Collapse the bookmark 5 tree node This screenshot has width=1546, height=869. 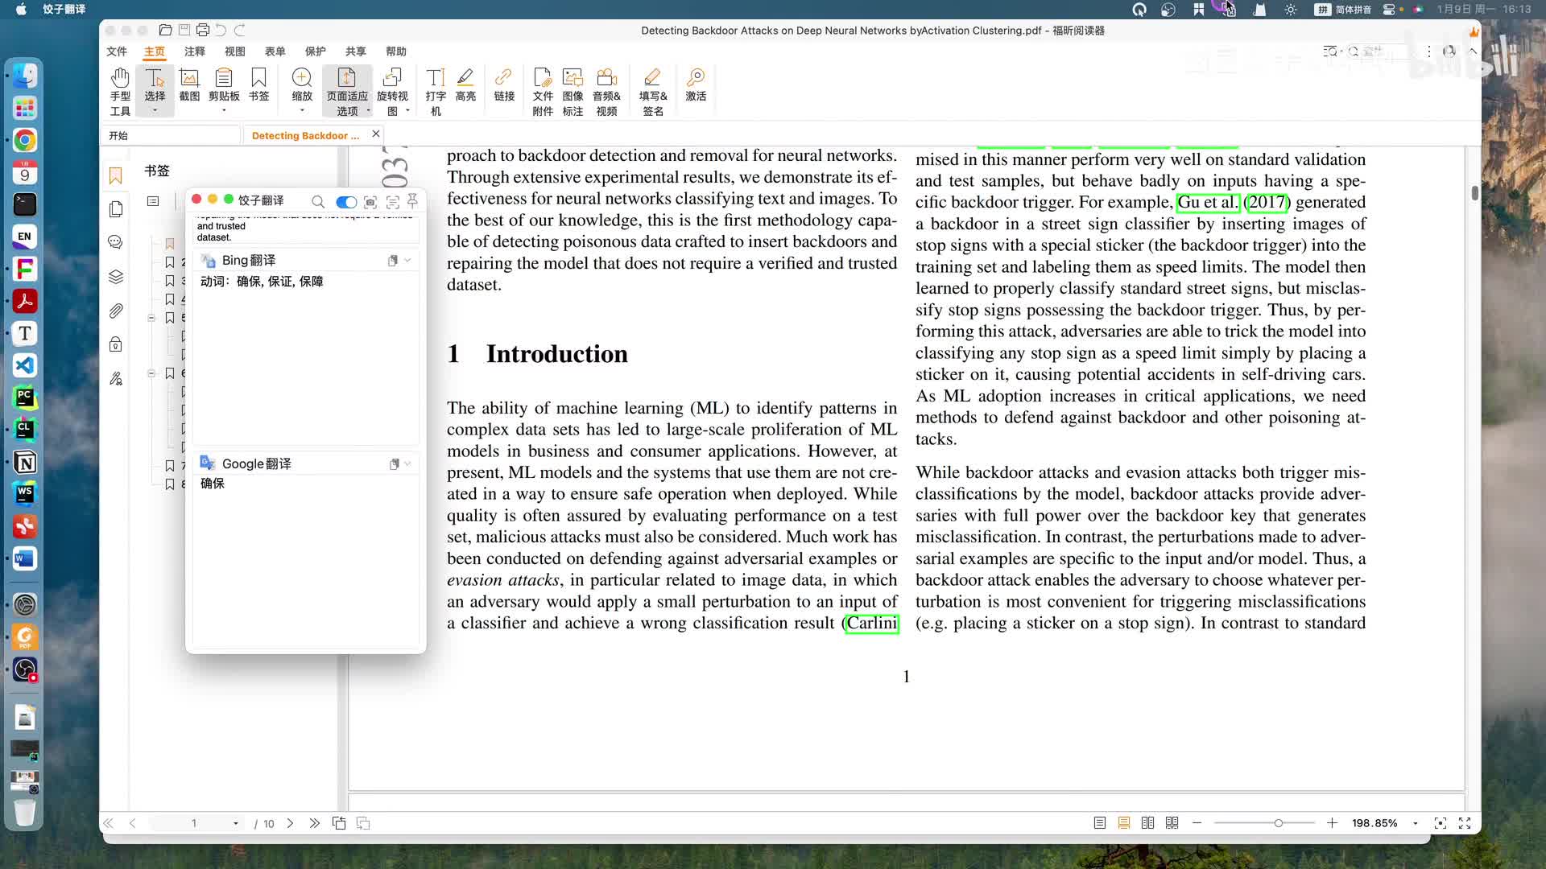(x=151, y=318)
